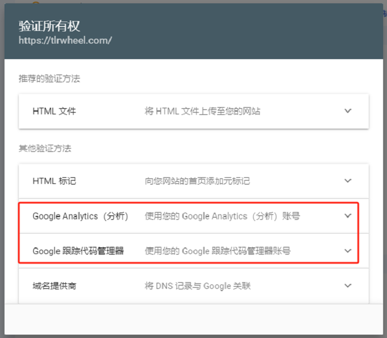Viewport: 387px width, 338px height.
Task: Click chevron beside Google Analytics（分析）row
Action: pyautogui.click(x=348, y=216)
